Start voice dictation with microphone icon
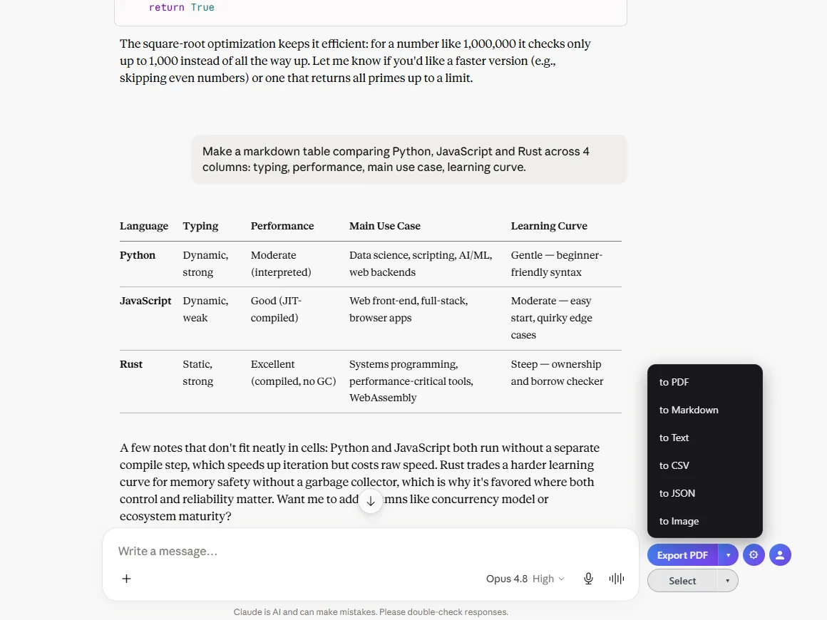The image size is (827, 620). click(589, 579)
